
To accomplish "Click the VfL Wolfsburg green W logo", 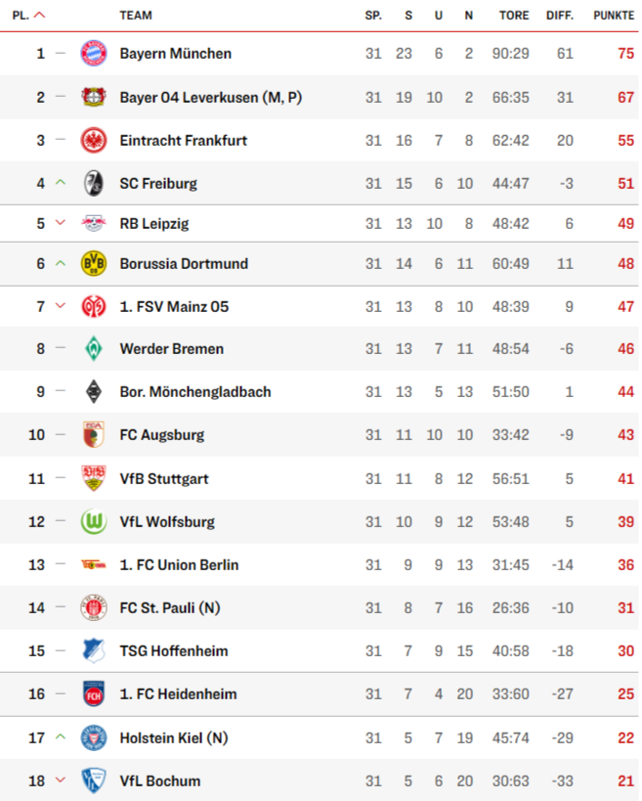I will tap(94, 521).
